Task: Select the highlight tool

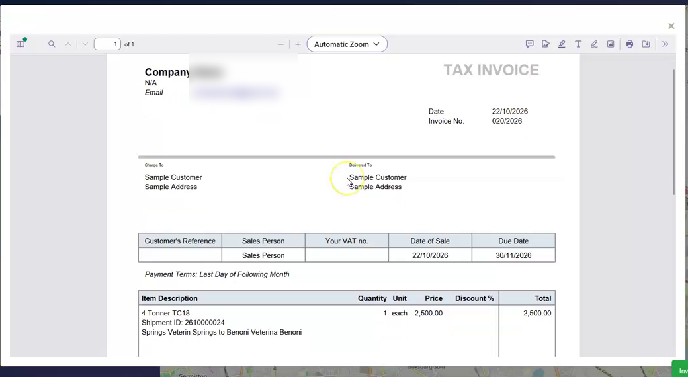Action: coord(562,44)
